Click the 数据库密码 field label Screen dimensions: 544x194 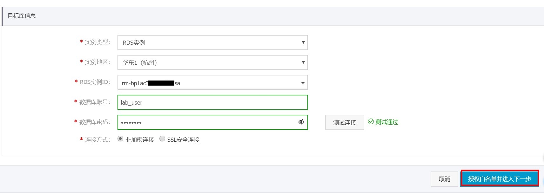[x=94, y=122]
